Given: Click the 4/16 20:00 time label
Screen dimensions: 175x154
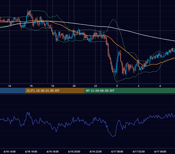Looking at the screenshot, I should click(x=74, y=151).
